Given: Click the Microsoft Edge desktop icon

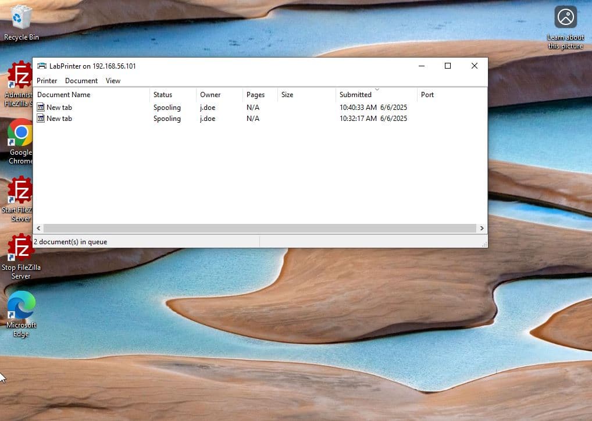Looking at the screenshot, I should (22, 306).
